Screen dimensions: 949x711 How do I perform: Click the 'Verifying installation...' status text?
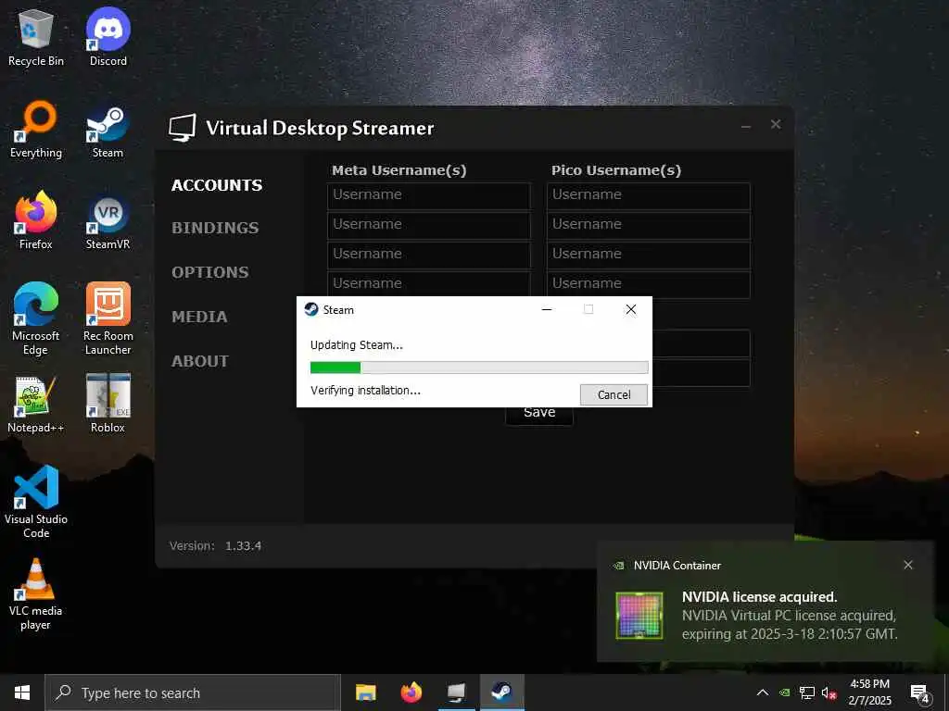(x=365, y=391)
